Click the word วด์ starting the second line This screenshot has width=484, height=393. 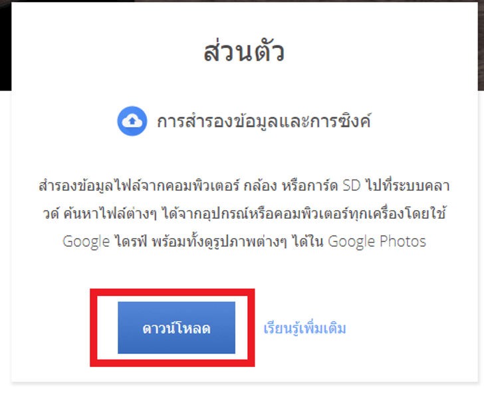(x=51, y=214)
